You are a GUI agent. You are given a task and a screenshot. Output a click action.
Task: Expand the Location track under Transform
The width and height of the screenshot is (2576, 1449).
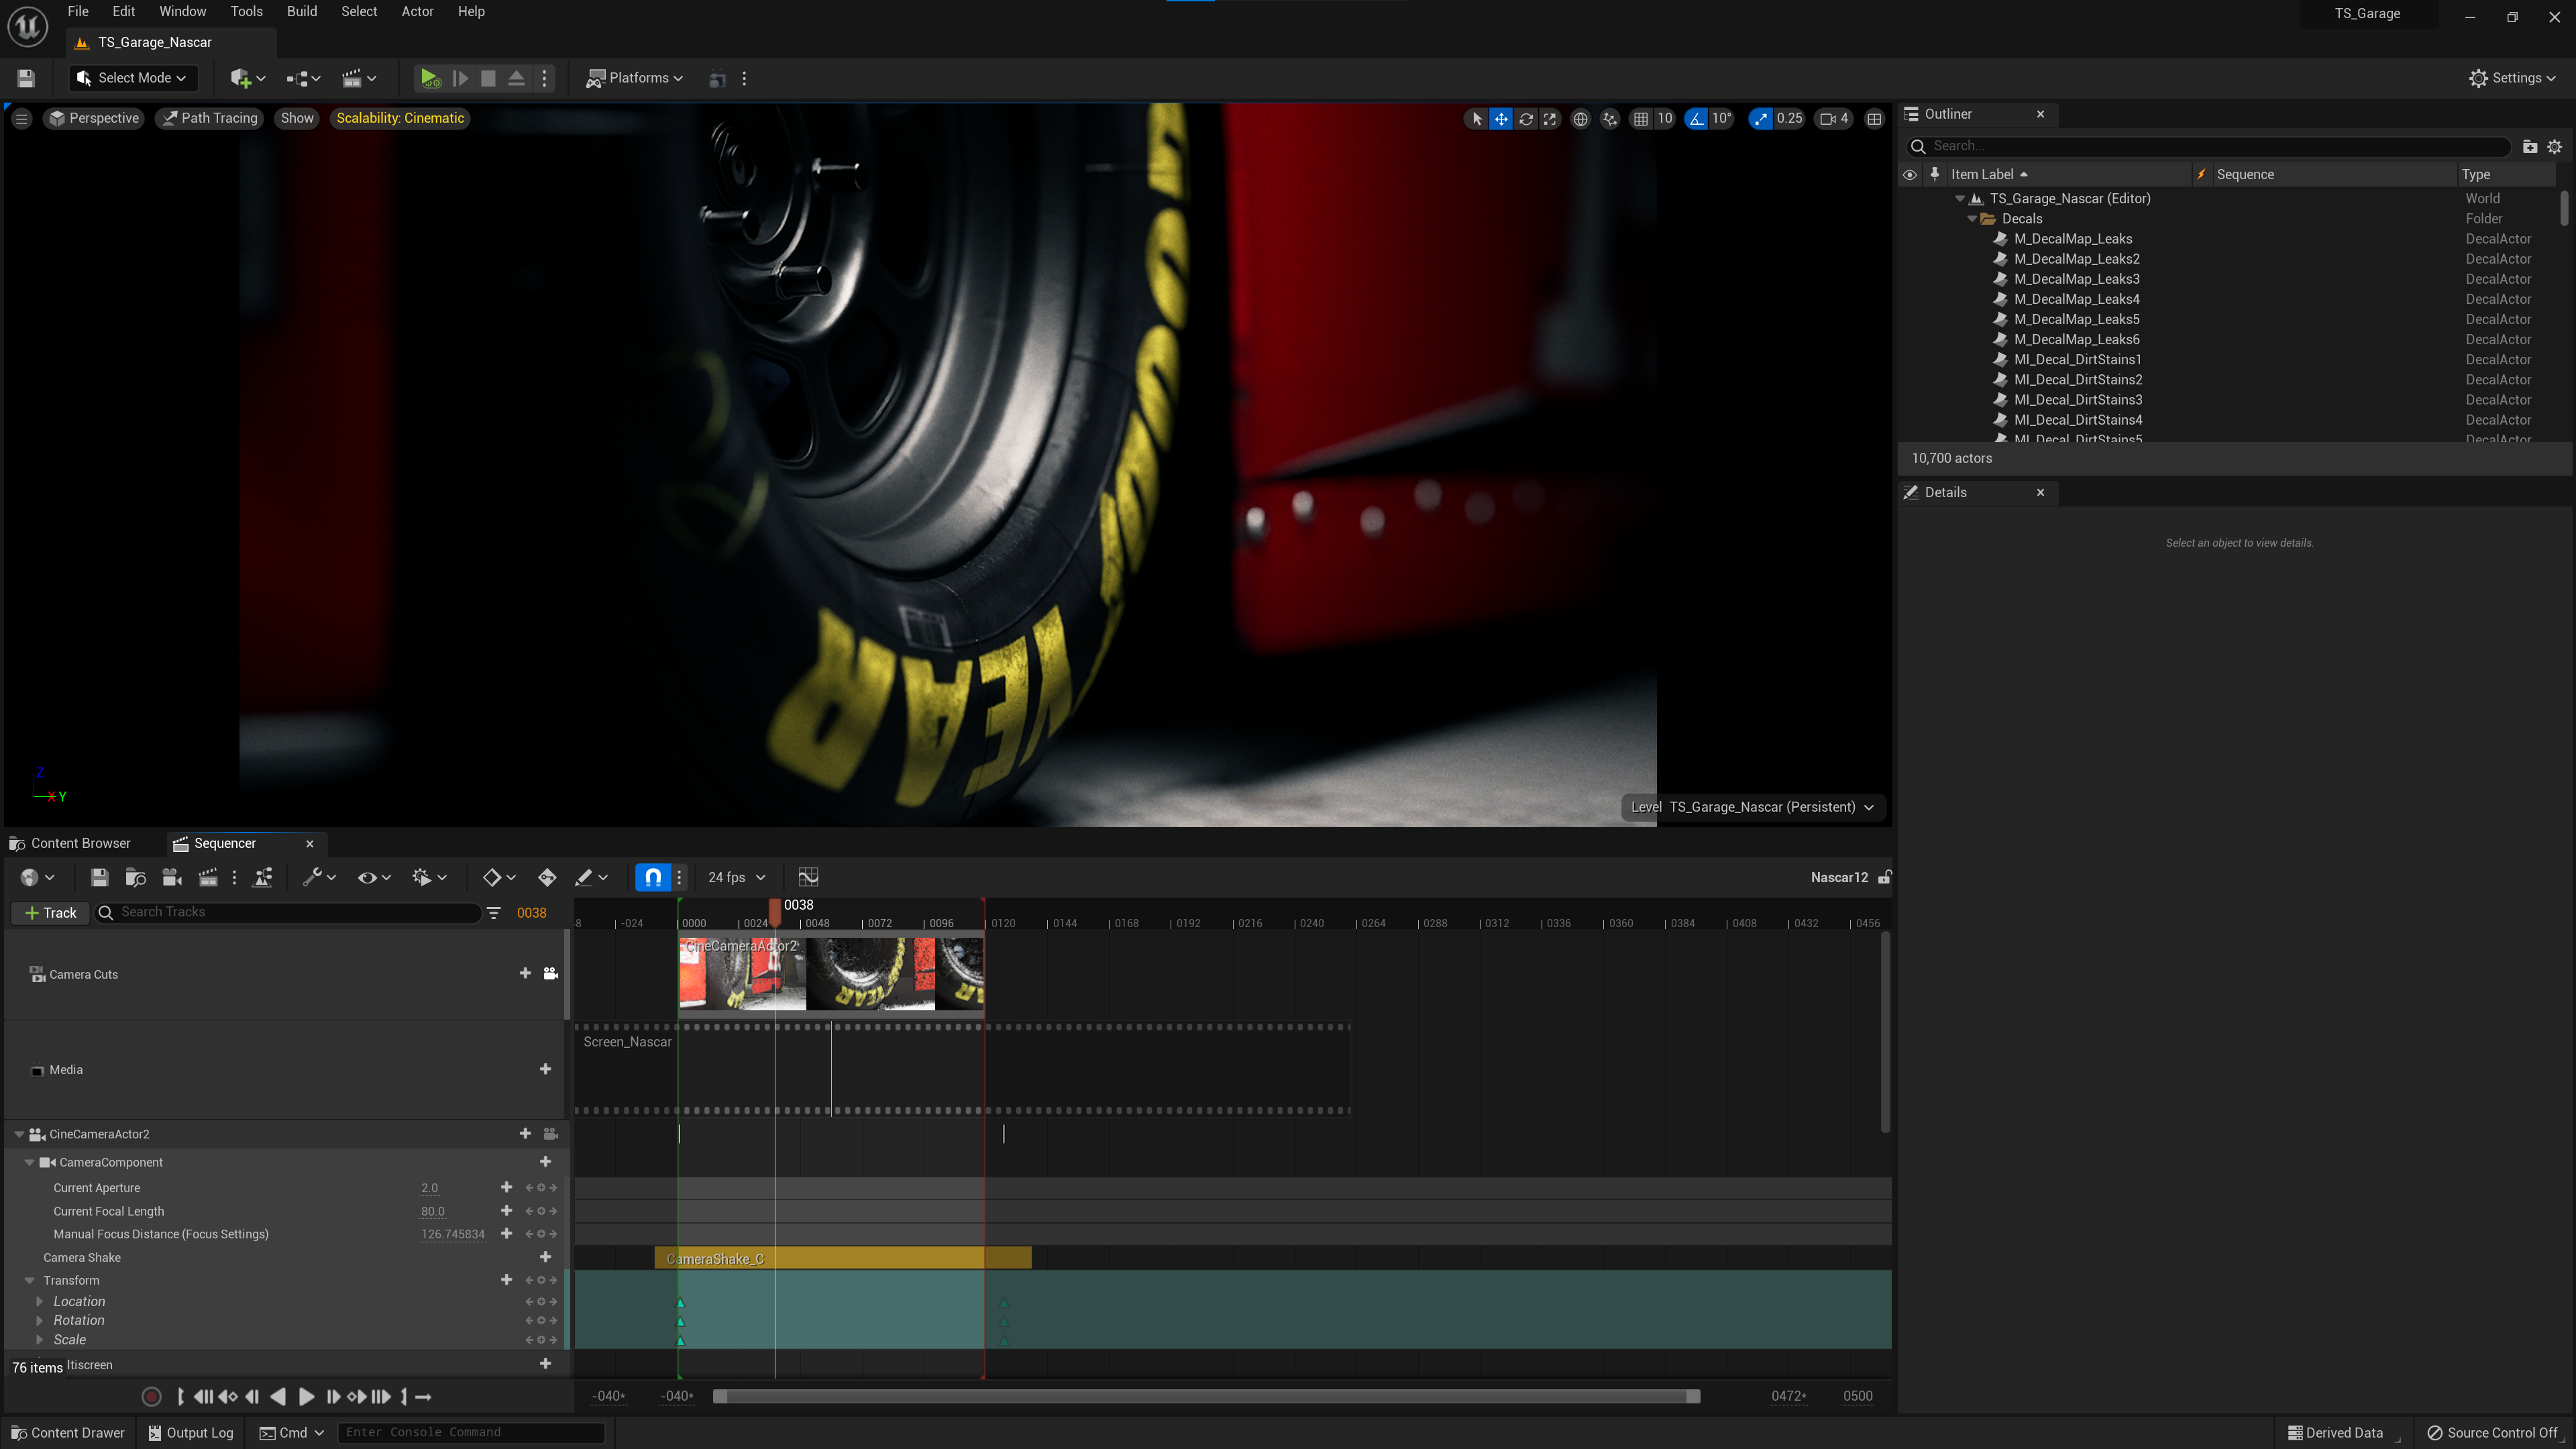point(39,1301)
